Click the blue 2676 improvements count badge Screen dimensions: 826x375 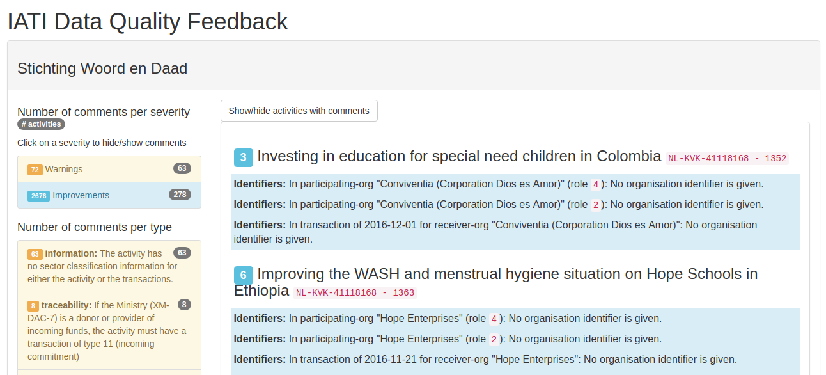coord(38,196)
